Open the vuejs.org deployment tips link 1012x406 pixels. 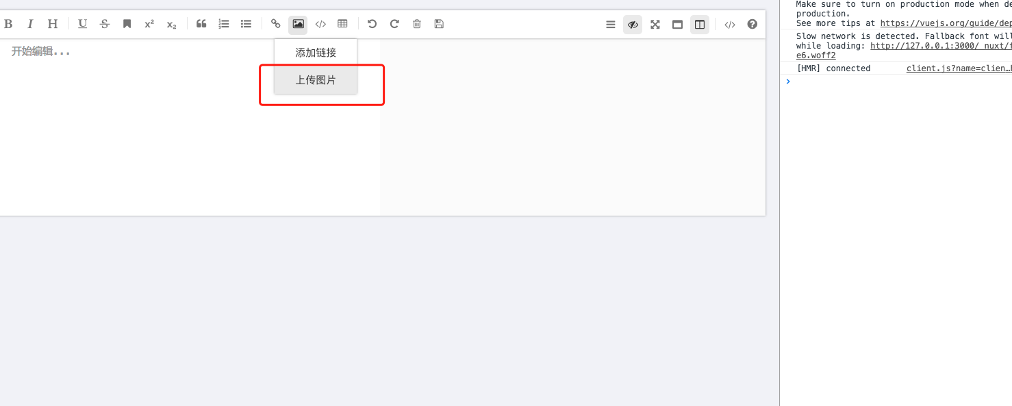(946, 23)
